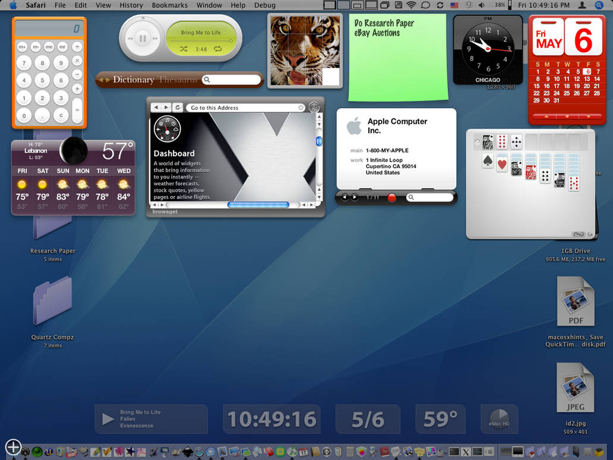Click the floppy disk menu bar icon
Image resolution: width=613 pixels, height=460 pixels.
click(398, 5)
